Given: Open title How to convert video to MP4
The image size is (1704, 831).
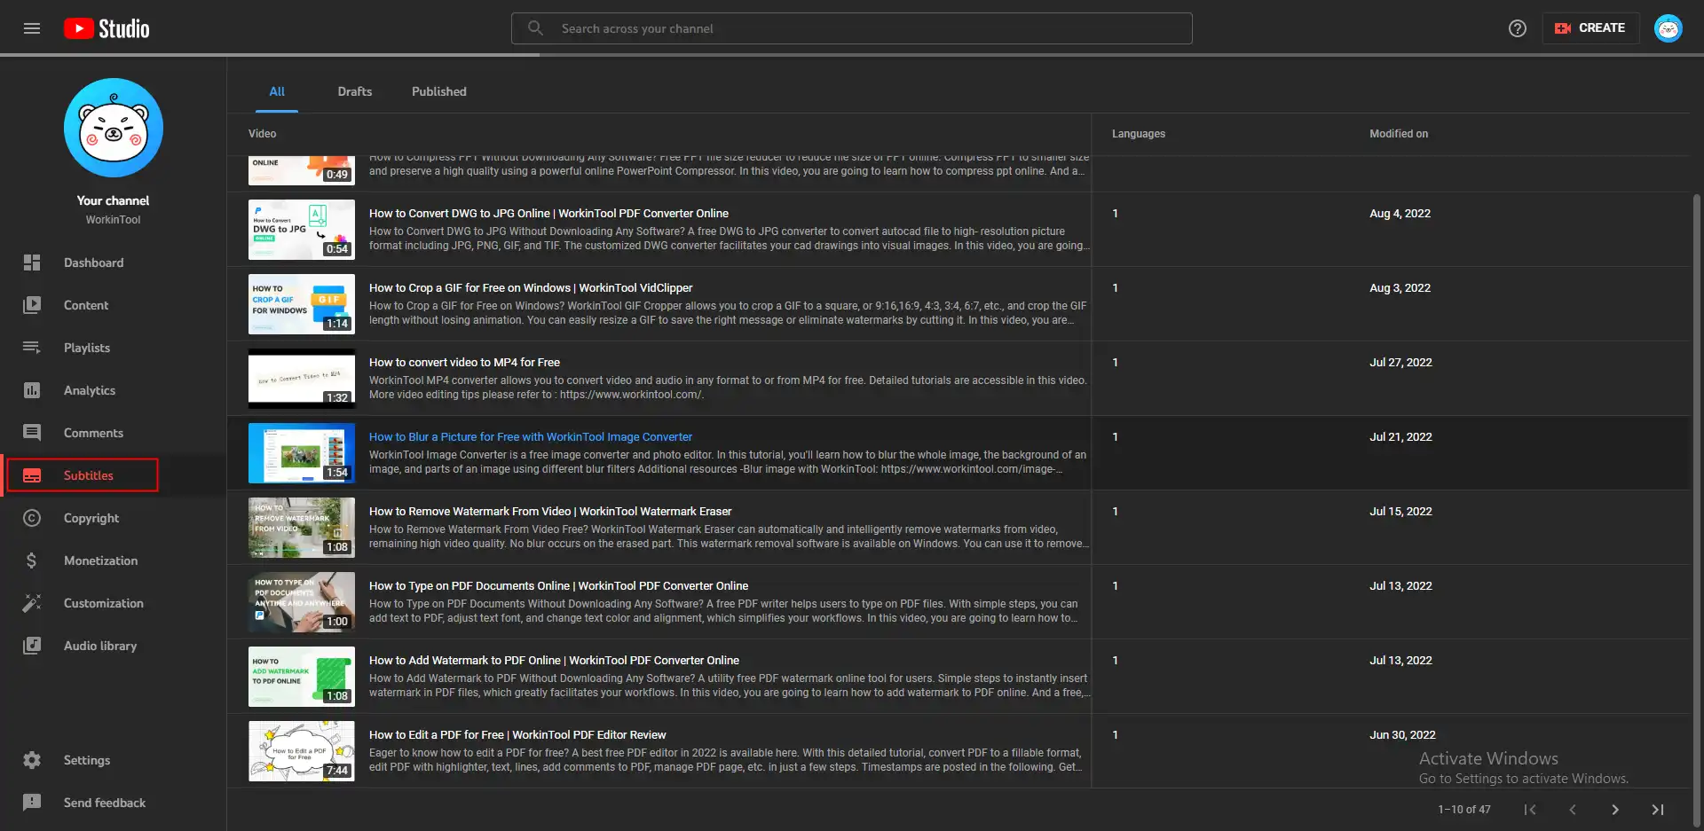Looking at the screenshot, I should point(464,363).
